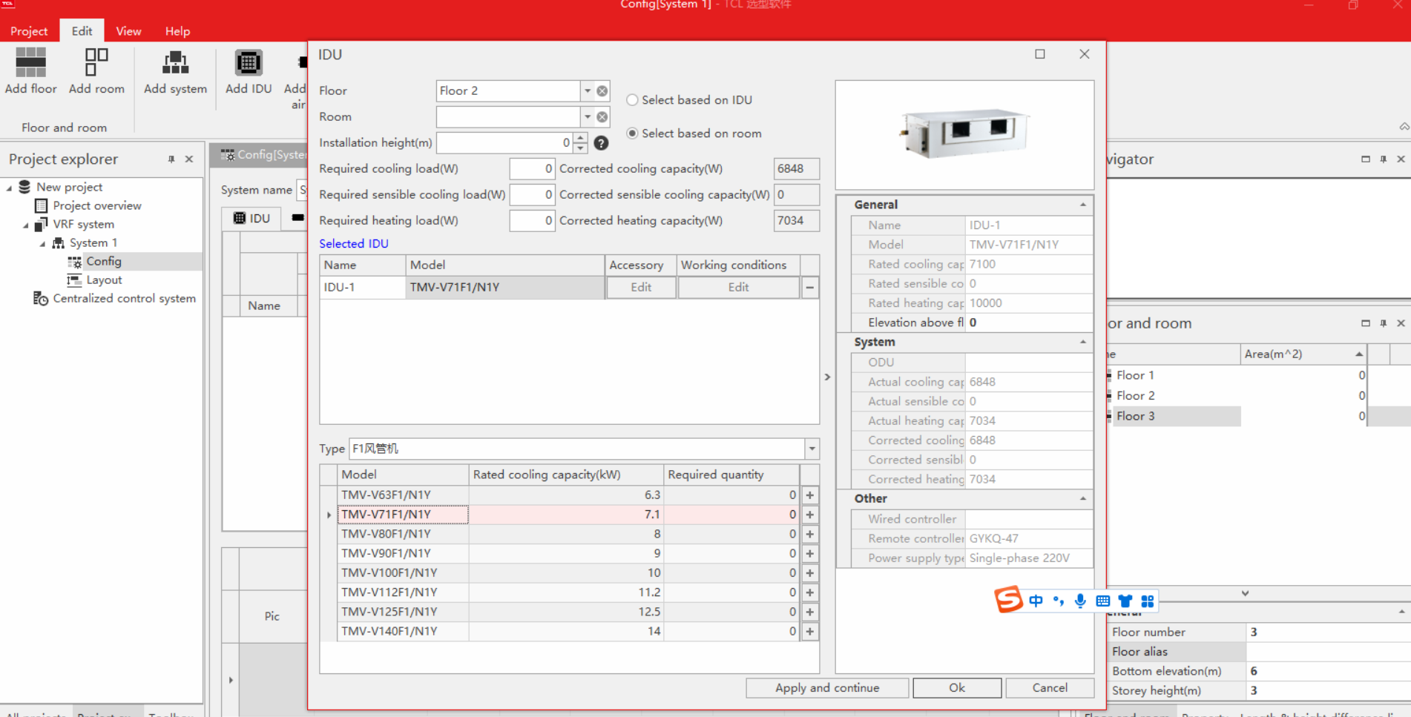Collapse the New project tree node
The image size is (1411, 717).
point(9,188)
